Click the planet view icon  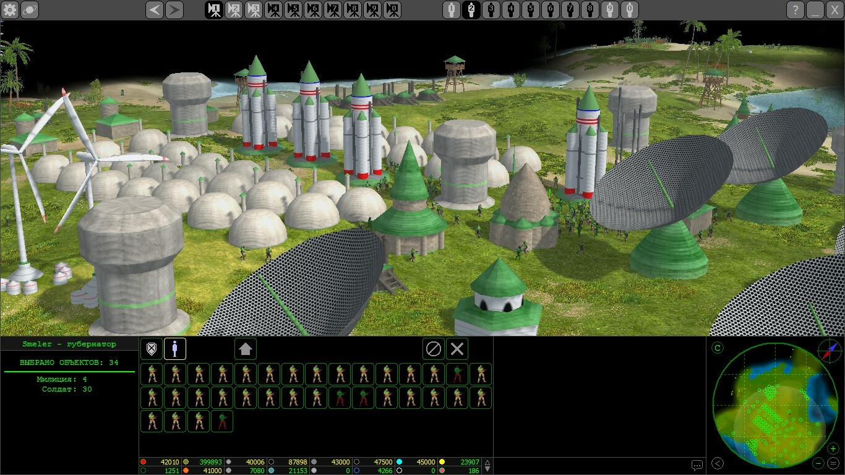click(30, 10)
